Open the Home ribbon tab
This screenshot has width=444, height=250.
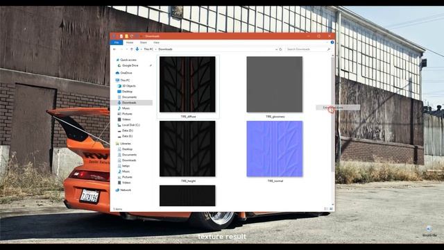[x=130, y=42]
